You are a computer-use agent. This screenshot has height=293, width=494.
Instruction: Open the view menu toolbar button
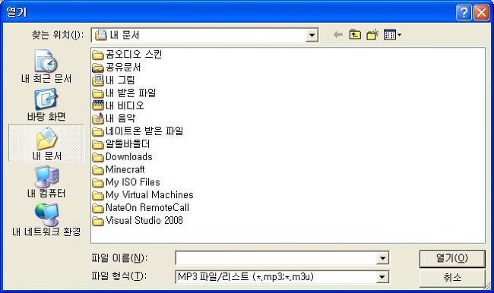coord(392,35)
